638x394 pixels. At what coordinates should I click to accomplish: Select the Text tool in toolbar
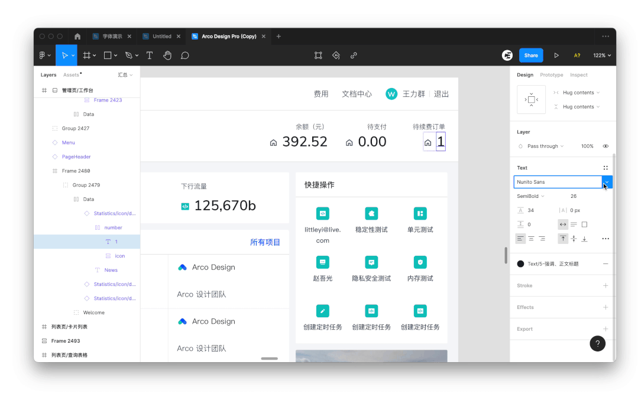click(x=150, y=56)
